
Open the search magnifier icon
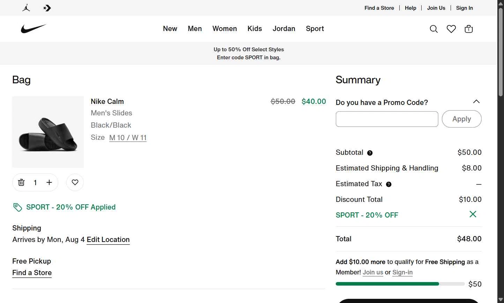[433, 29]
